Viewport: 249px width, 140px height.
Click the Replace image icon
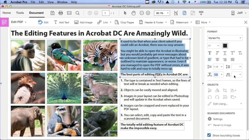tap(225, 97)
